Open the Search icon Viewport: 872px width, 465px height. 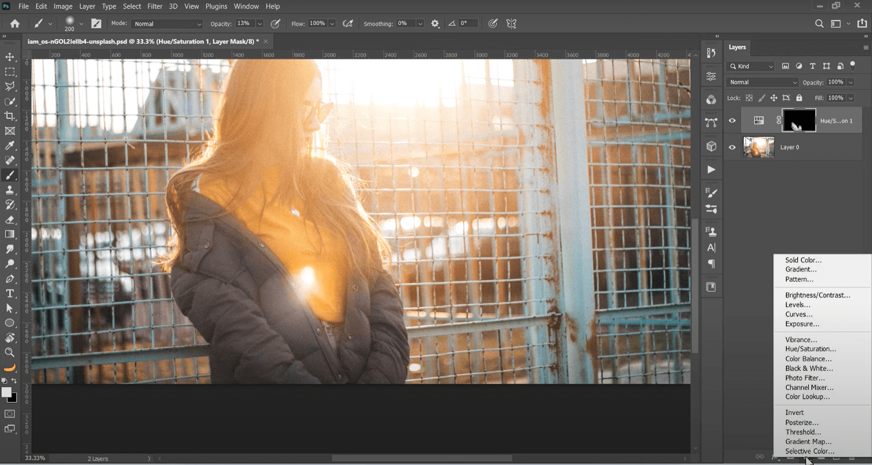click(819, 23)
